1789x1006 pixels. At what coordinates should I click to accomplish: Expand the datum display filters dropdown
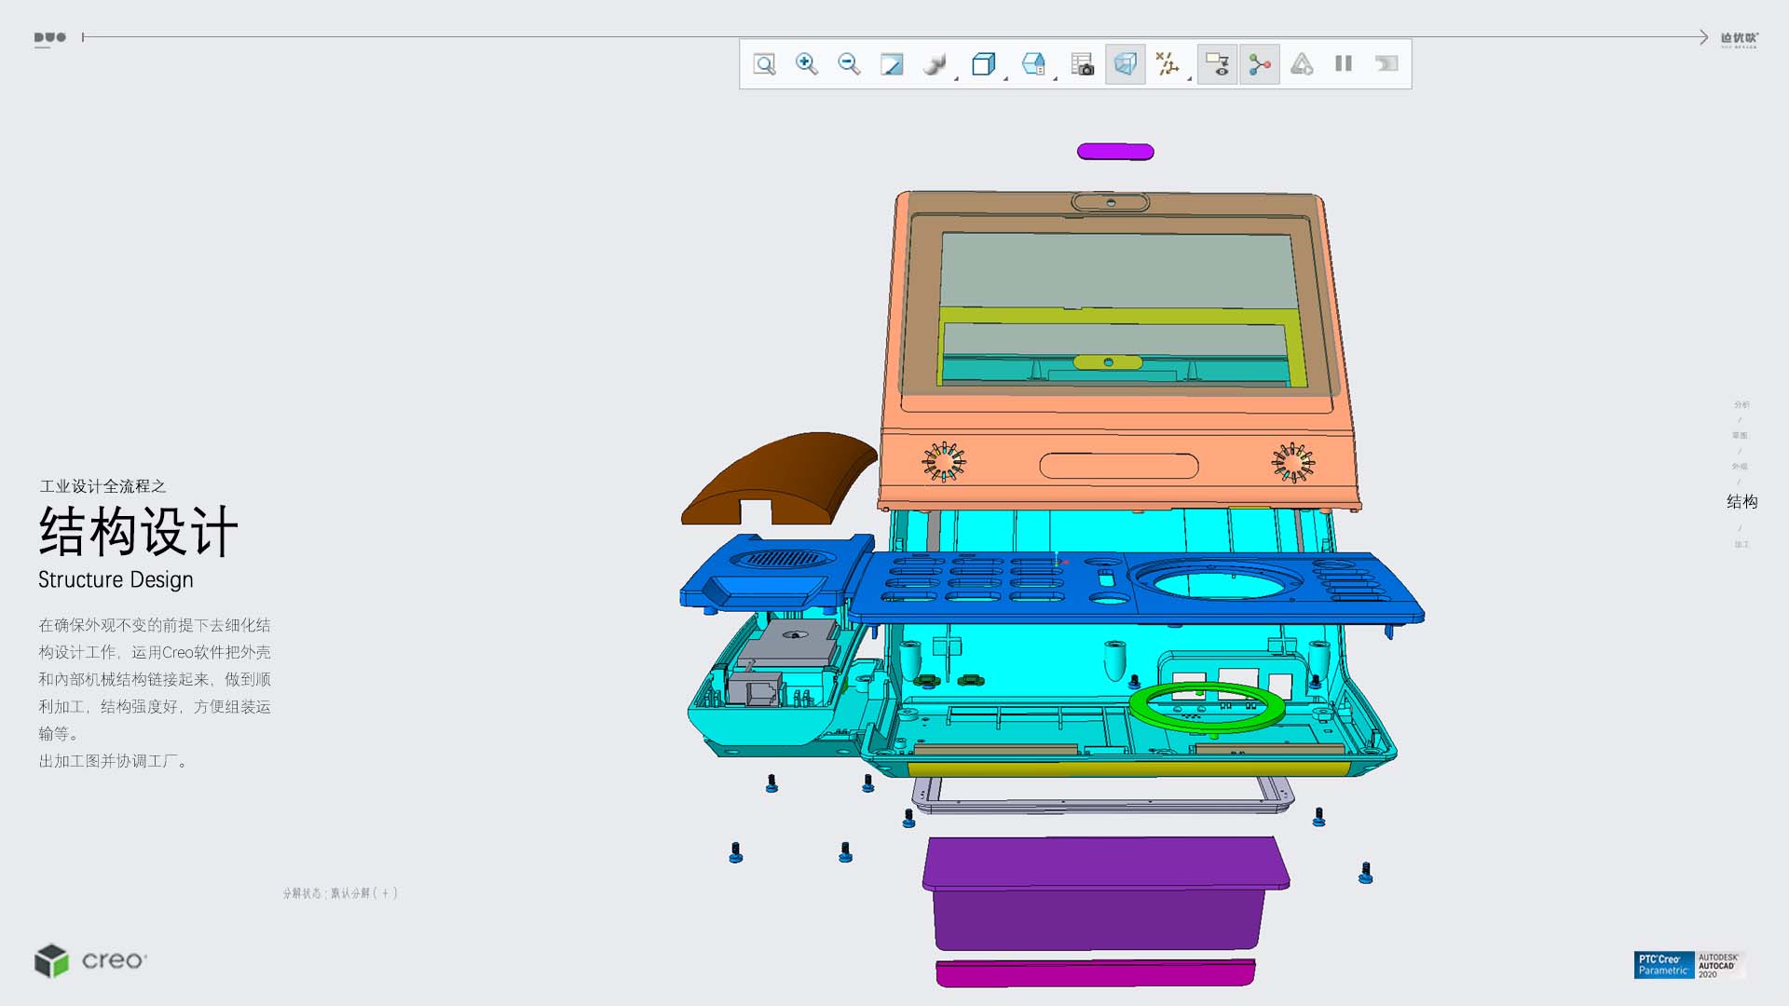pyautogui.click(x=1190, y=78)
